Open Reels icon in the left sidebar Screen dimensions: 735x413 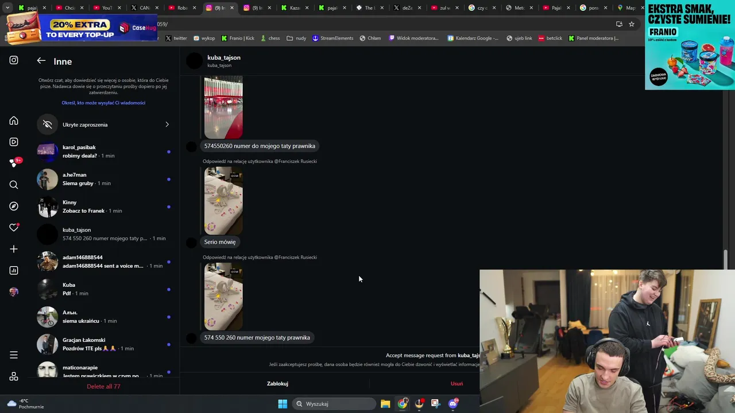pos(14,142)
